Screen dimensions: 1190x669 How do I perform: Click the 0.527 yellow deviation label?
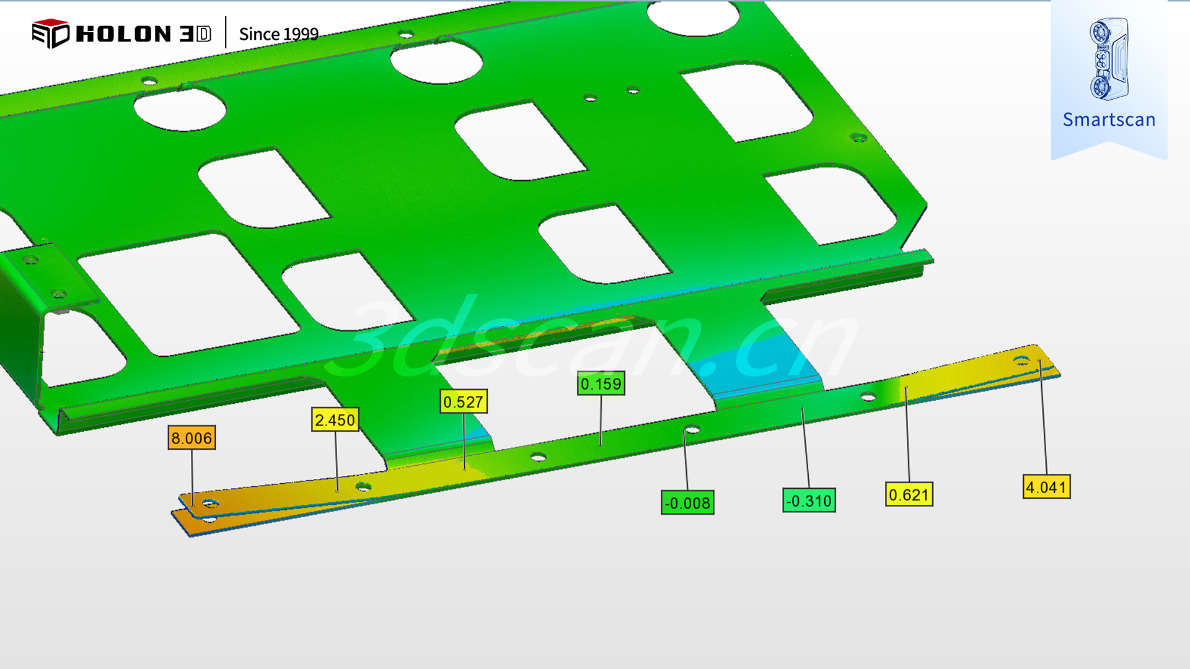[463, 402]
